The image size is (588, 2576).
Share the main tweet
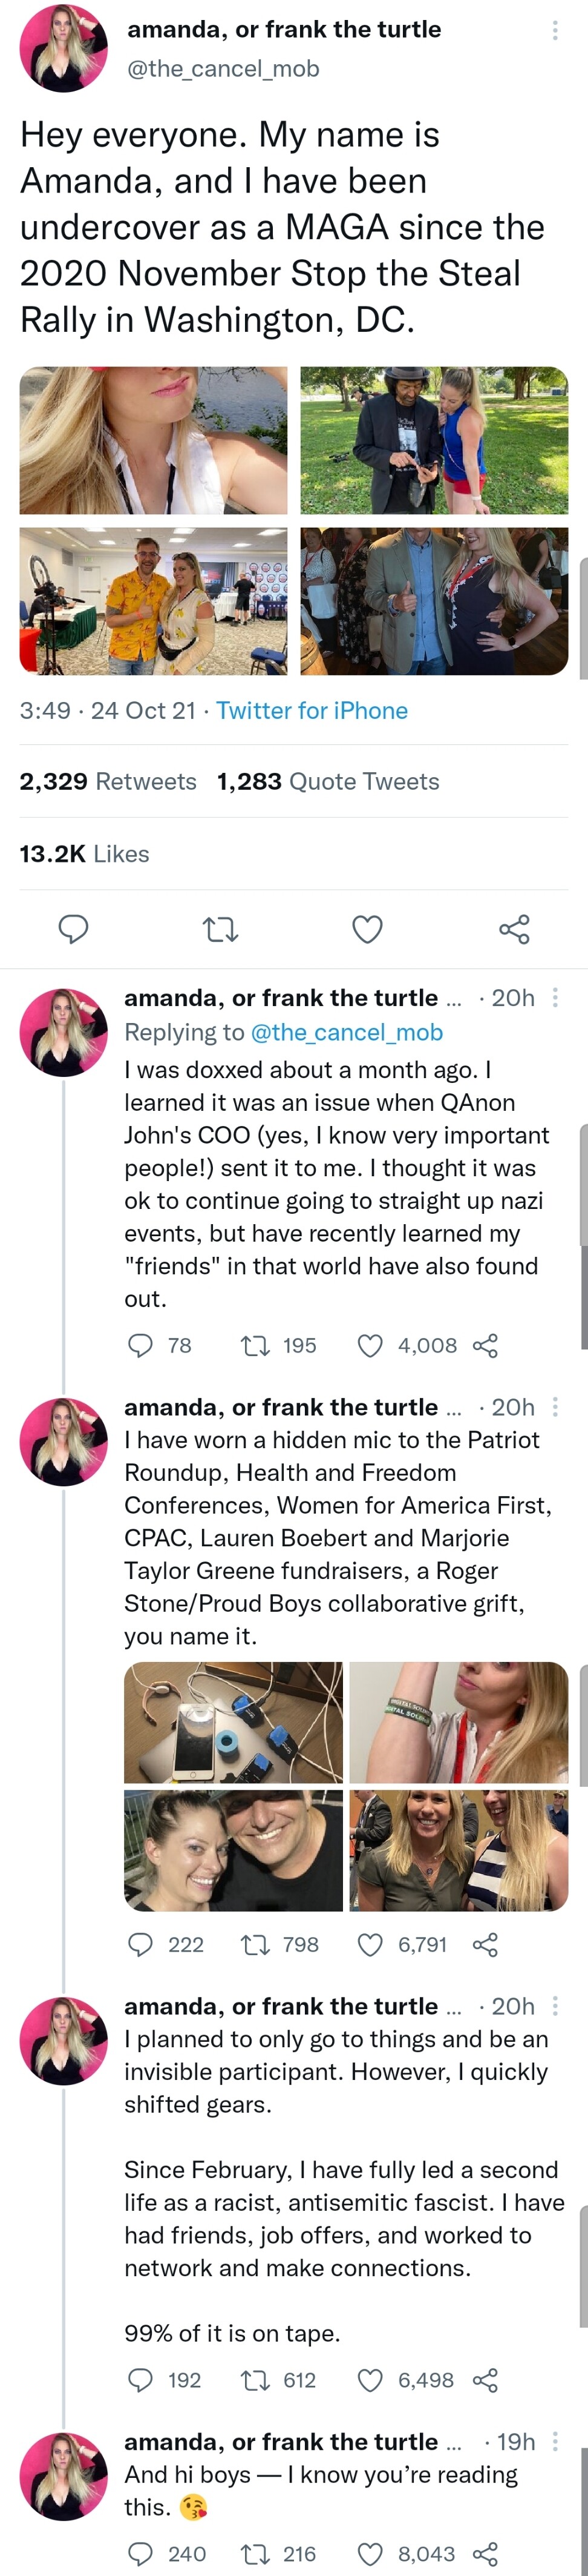pyautogui.click(x=514, y=929)
